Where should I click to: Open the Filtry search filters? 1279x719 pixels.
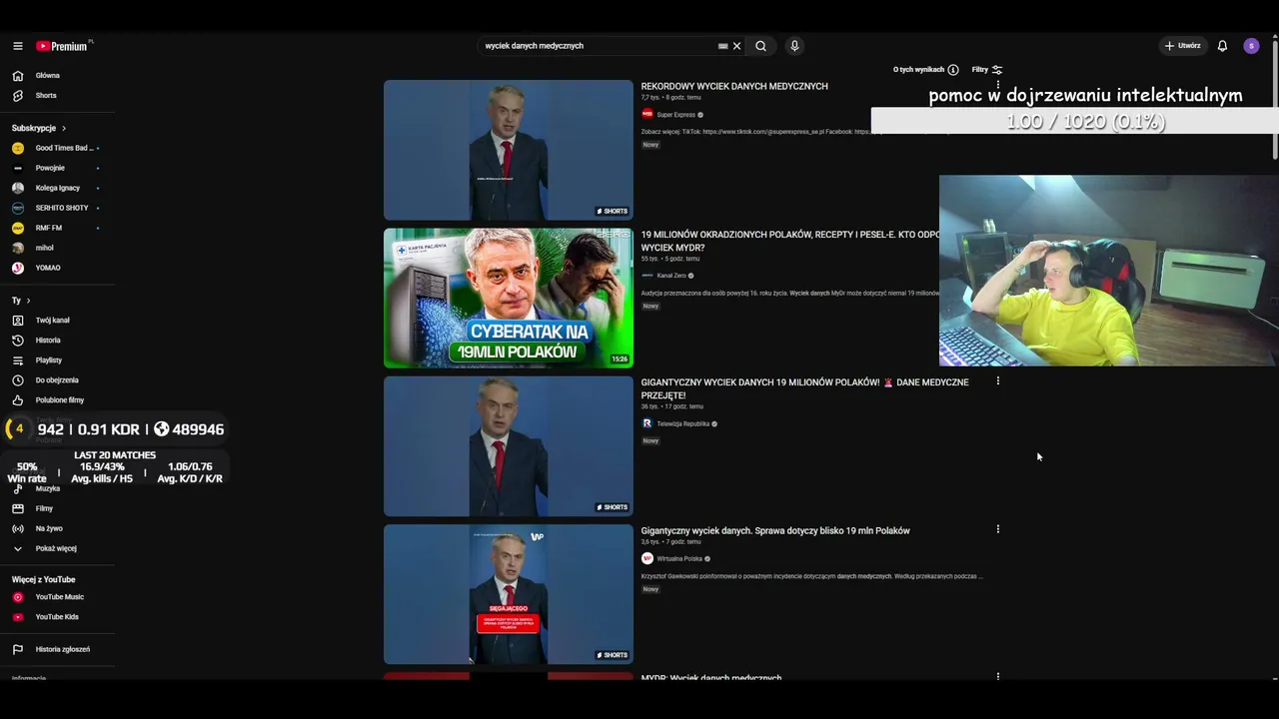coord(987,70)
